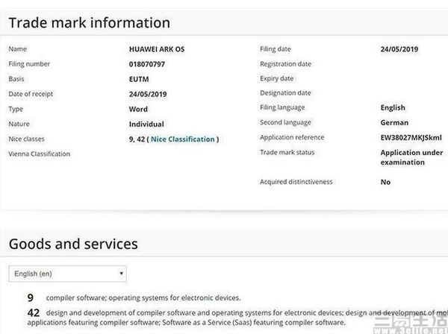Select the Filing date value on the right
Viewport: 448px width, 334px height.
click(400, 49)
